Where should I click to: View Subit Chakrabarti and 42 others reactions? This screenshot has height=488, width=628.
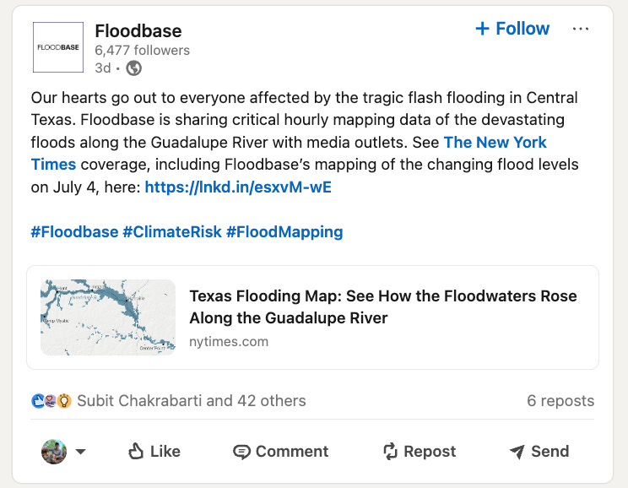[x=191, y=400]
